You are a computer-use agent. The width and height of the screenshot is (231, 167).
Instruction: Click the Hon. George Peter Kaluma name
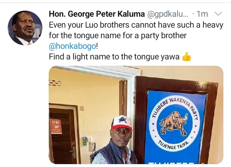click(97, 14)
